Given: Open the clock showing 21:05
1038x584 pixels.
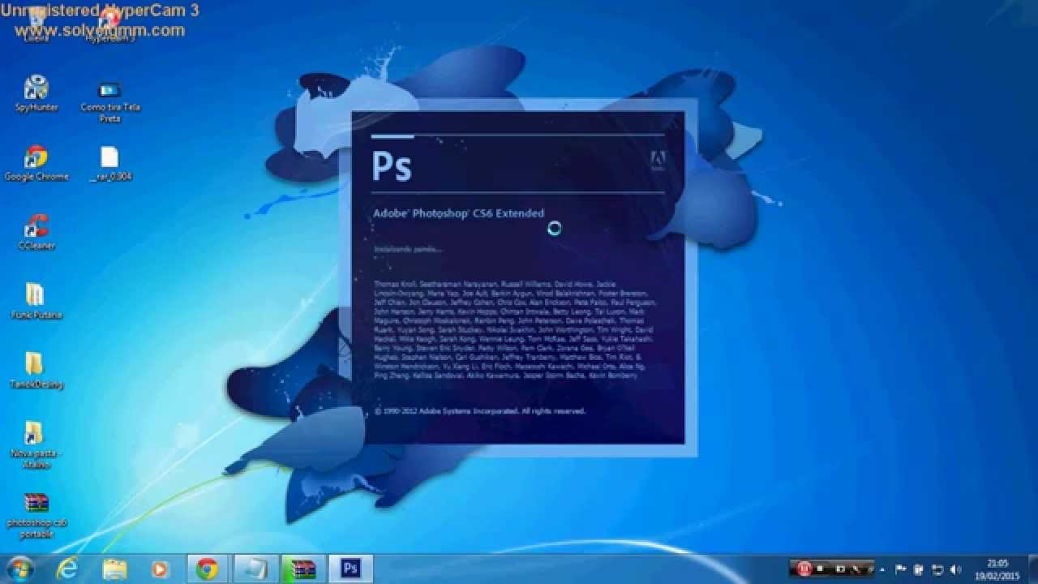Looking at the screenshot, I should (997, 569).
